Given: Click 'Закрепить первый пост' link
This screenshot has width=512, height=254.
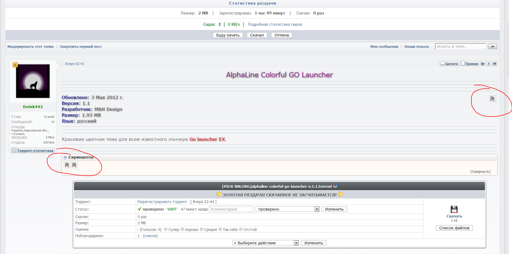Looking at the screenshot, I should [x=81, y=47].
